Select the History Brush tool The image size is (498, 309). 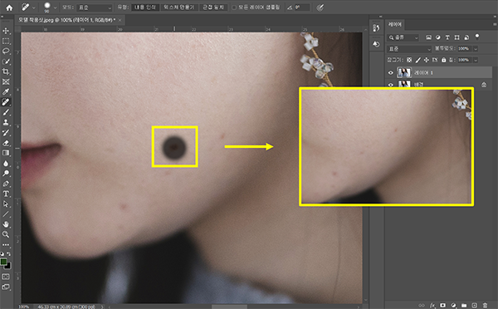(x=6, y=133)
